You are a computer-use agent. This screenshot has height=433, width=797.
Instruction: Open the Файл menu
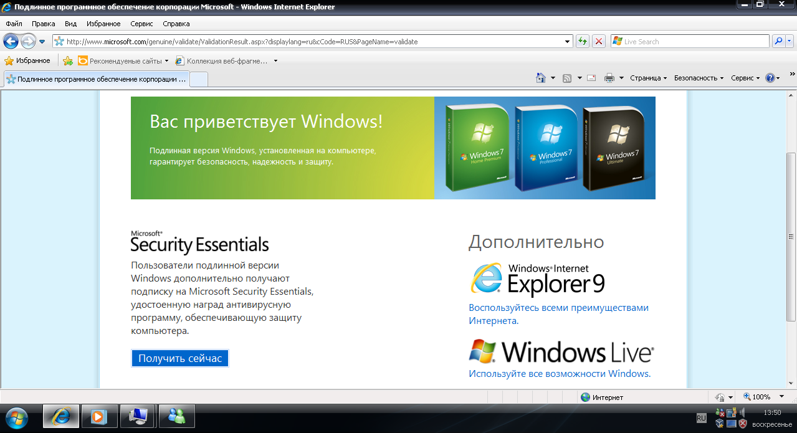[14, 24]
